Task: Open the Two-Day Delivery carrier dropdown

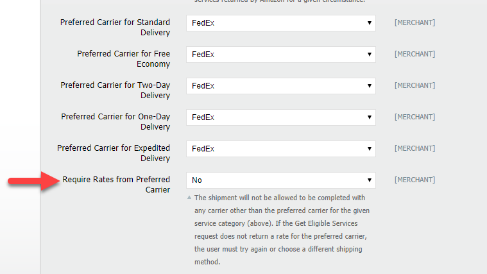Action: point(280,86)
